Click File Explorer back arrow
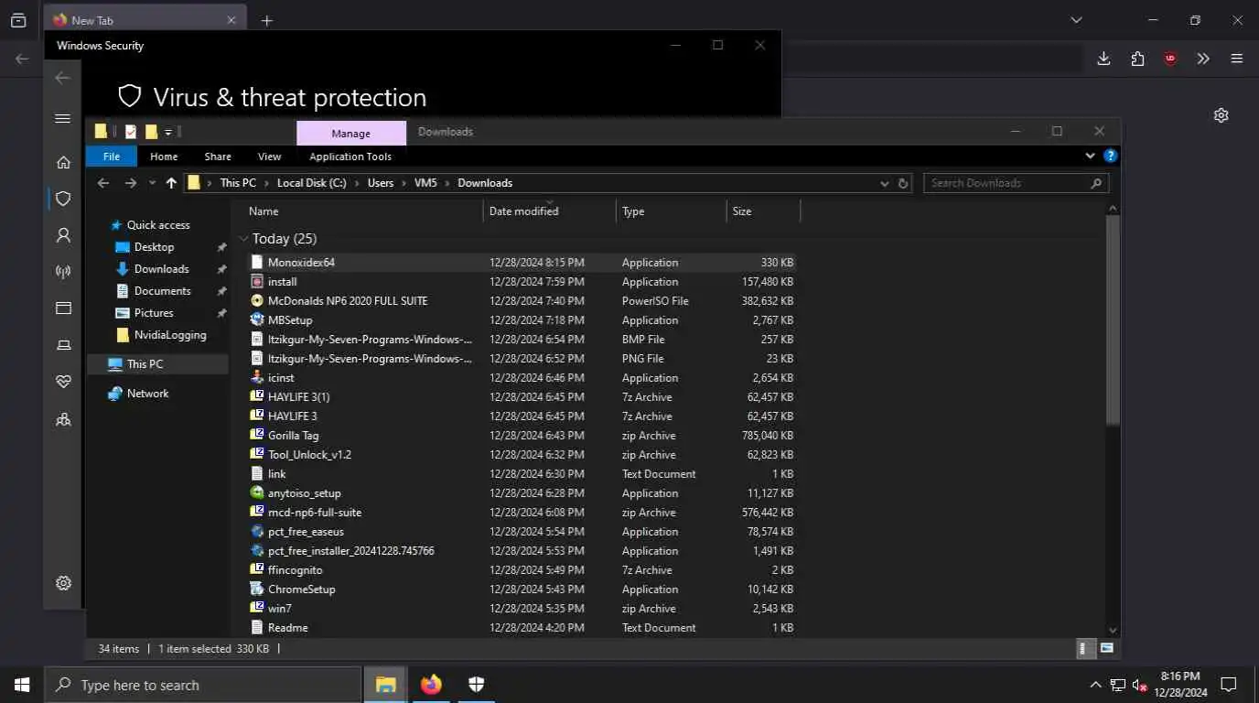 tap(103, 183)
